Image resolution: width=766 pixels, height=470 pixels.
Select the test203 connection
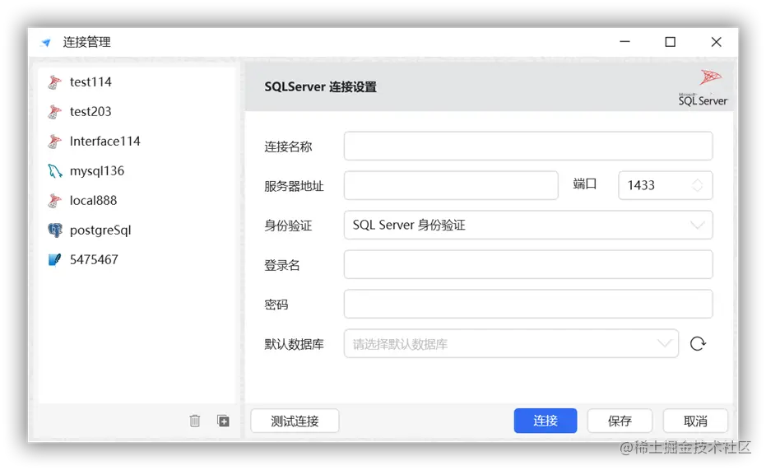137,112
